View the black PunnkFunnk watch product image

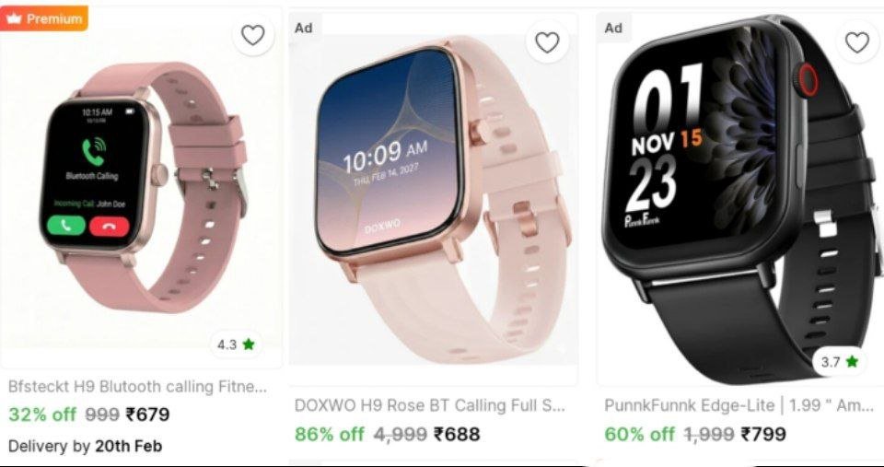tap(739, 199)
